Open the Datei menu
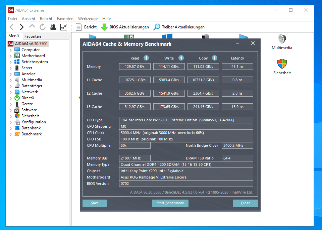 tap(12, 19)
